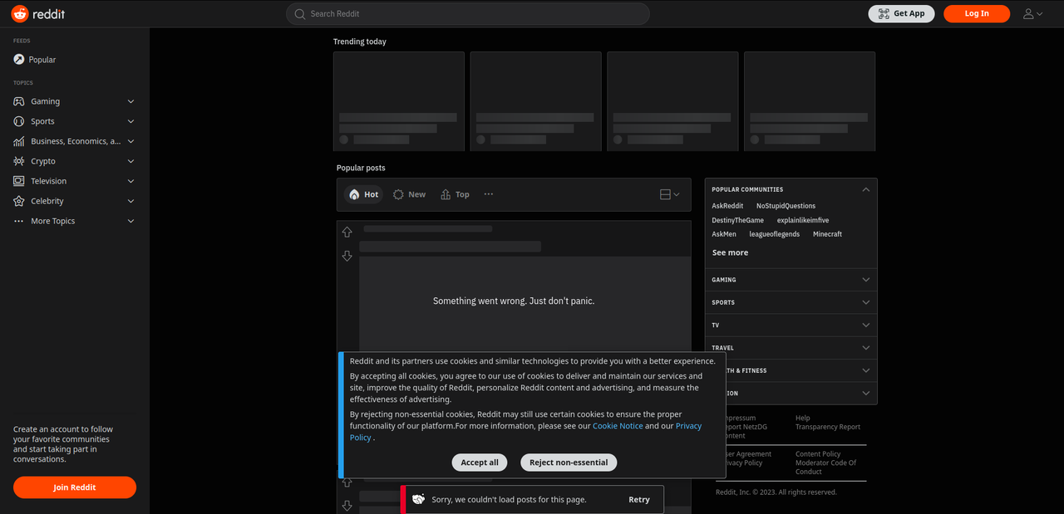Expand the Gaming topic chevron
The height and width of the screenshot is (514, 1064).
131,101
